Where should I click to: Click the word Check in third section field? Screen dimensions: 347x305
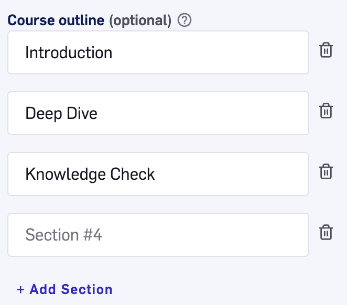pos(132,174)
